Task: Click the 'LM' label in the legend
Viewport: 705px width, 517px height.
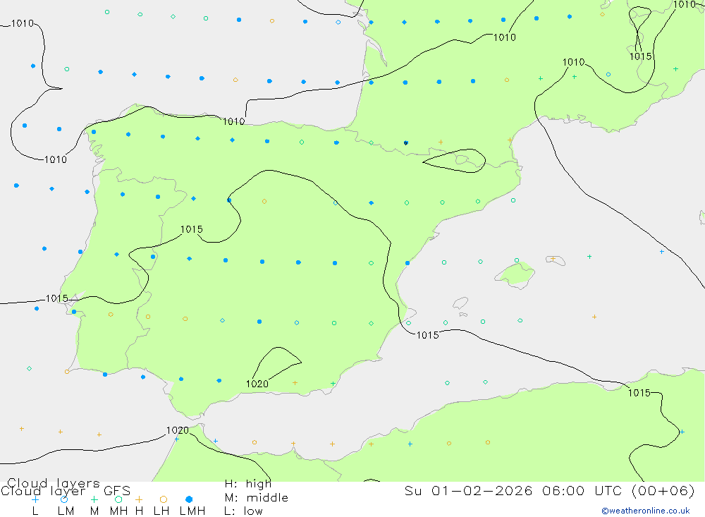Action: (66, 511)
